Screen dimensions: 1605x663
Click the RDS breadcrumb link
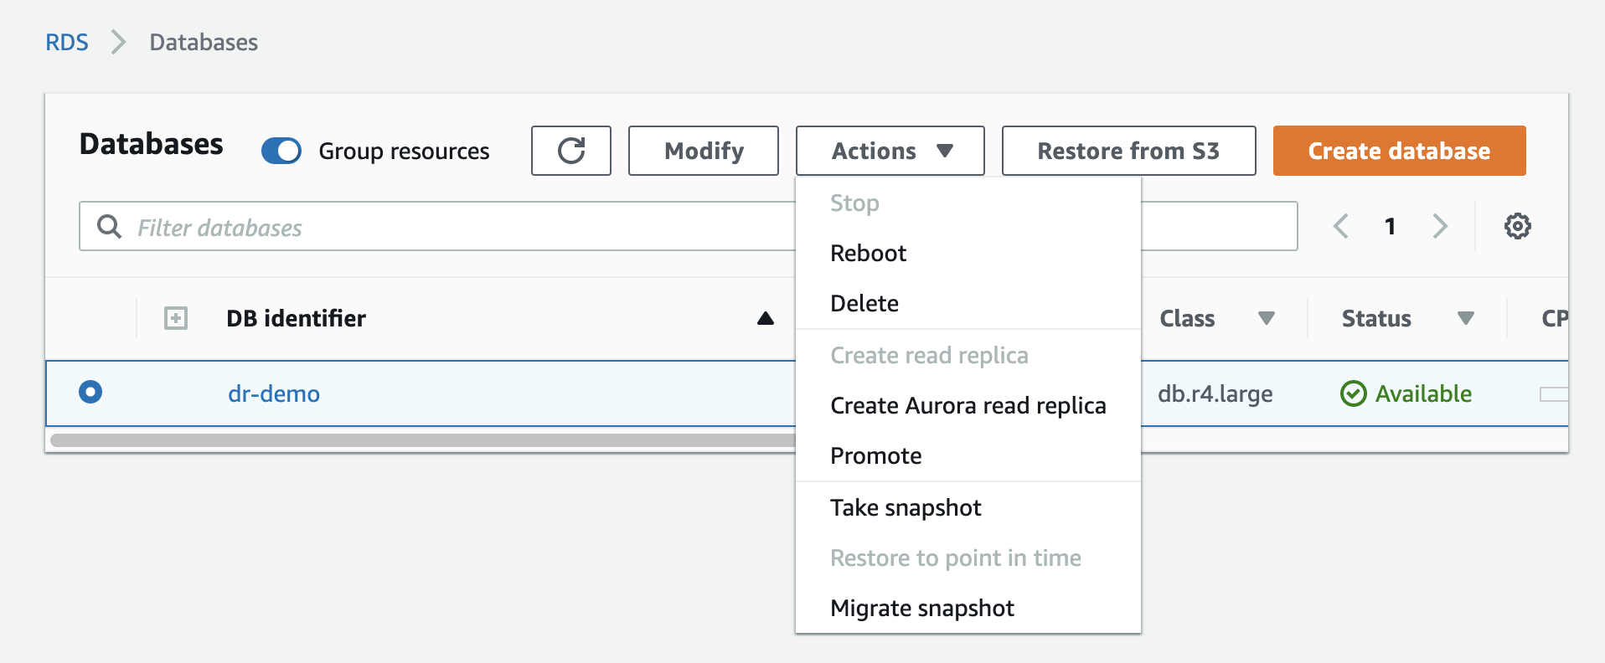coord(67,43)
